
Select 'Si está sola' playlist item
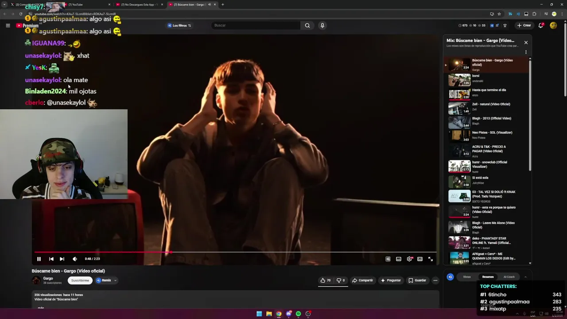pos(486,182)
